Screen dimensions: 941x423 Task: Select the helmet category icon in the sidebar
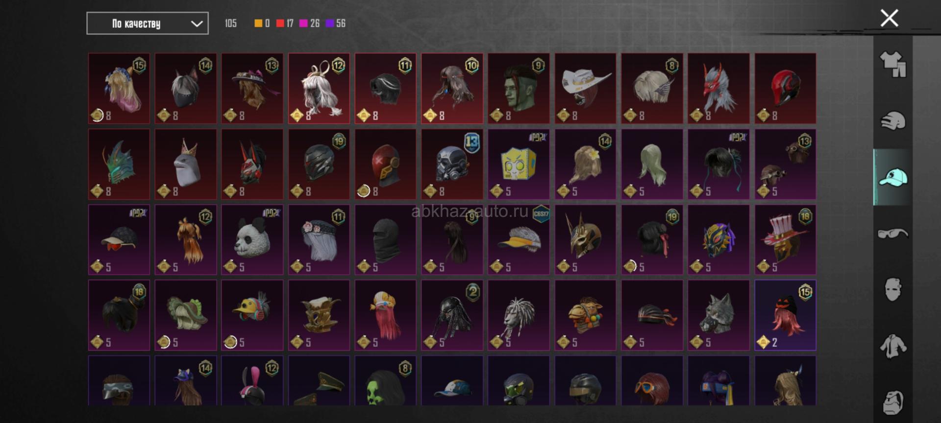(893, 121)
